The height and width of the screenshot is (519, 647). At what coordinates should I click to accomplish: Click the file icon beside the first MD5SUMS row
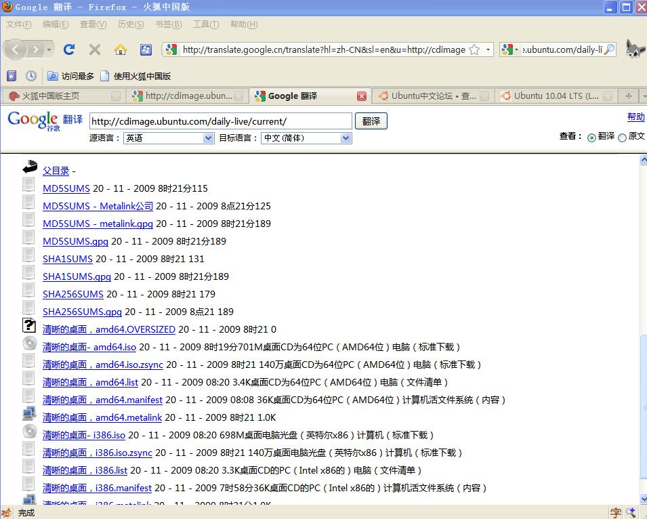point(28,184)
